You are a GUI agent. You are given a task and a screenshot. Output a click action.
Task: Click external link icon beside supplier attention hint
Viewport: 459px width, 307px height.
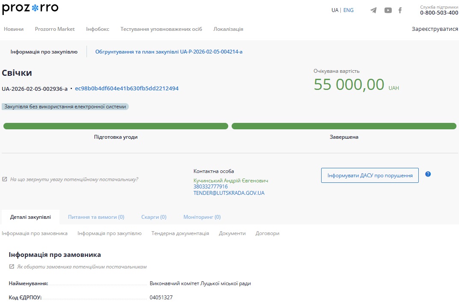pyautogui.click(x=5, y=179)
